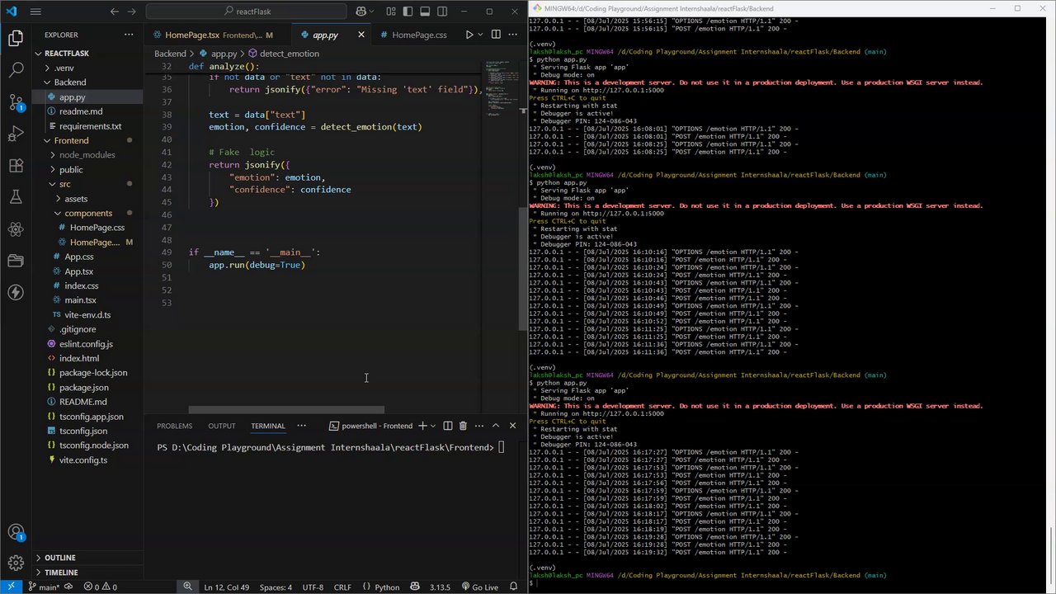Expand the OUTLINE section
Viewport: 1056px width, 594px height.
click(59, 558)
